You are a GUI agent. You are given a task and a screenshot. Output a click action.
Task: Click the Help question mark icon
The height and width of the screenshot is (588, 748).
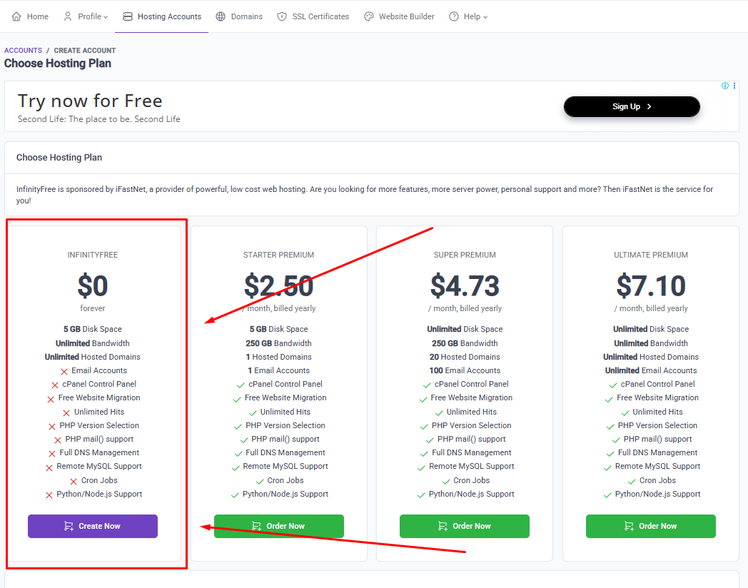tap(454, 16)
